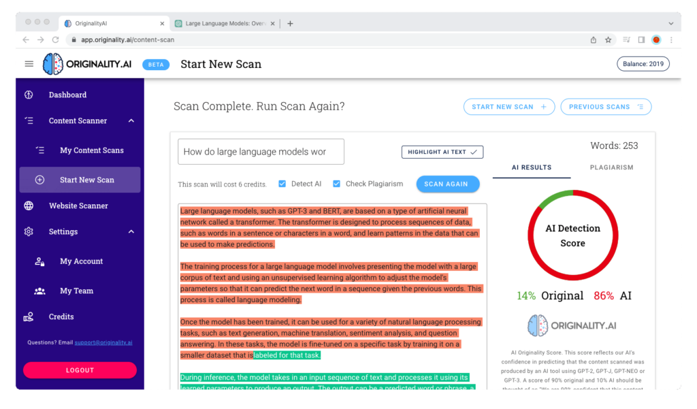
Task: Click the share icon in the address bar
Action: (x=594, y=39)
